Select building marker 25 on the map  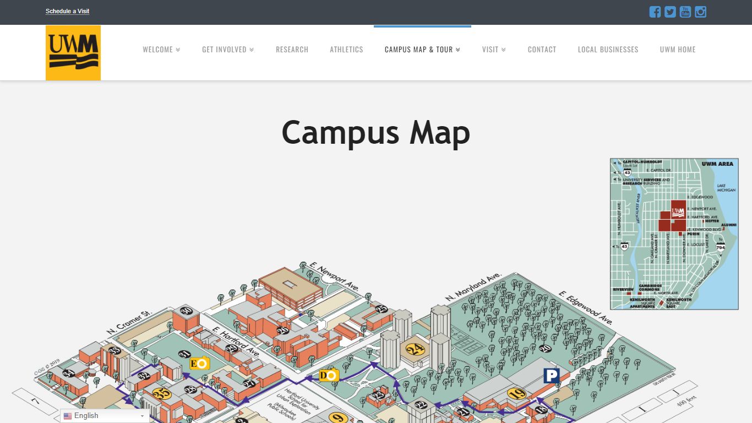382,310
